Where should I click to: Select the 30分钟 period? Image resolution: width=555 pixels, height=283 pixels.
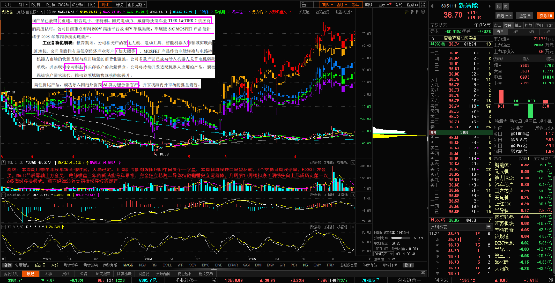(64, 5)
